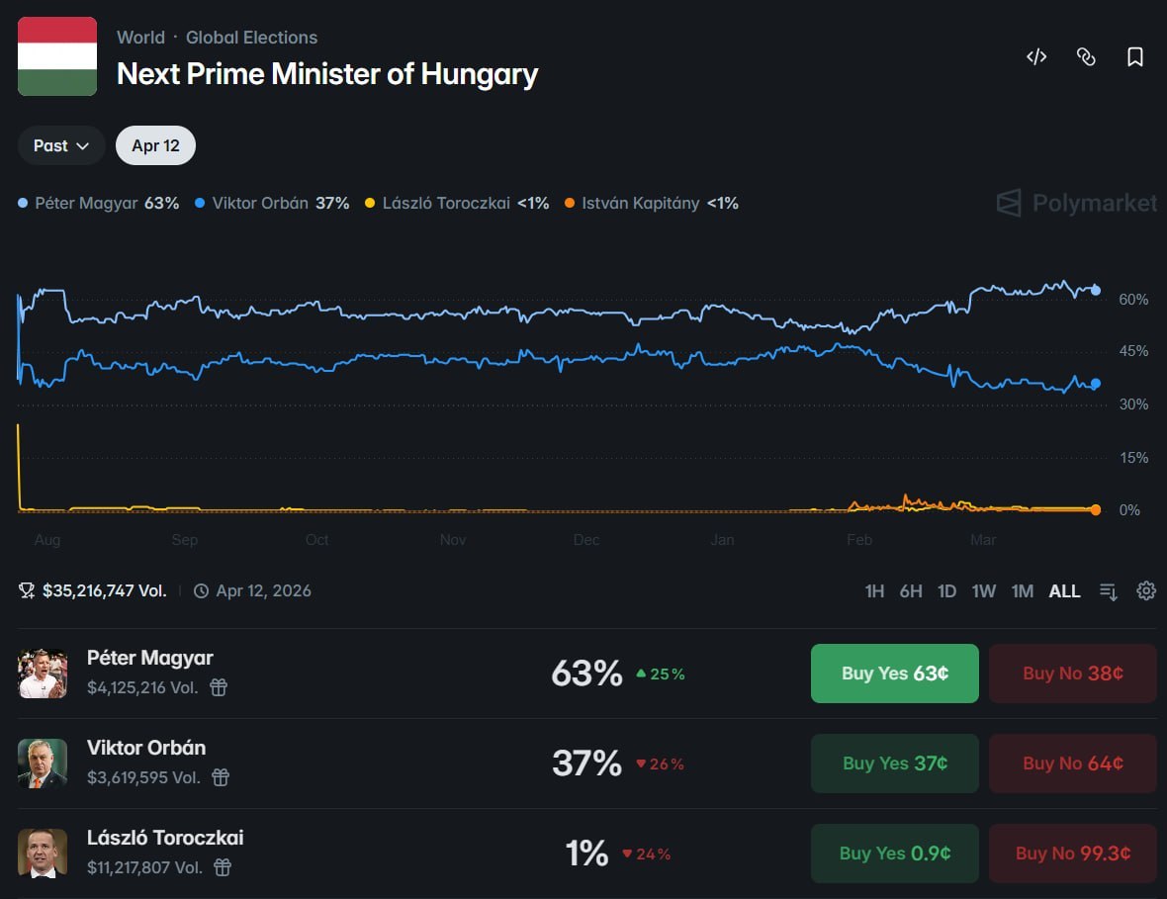The width and height of the screenshot is (1167, 899).
Task: Copy the market link icon
Action: point(1086,57)
